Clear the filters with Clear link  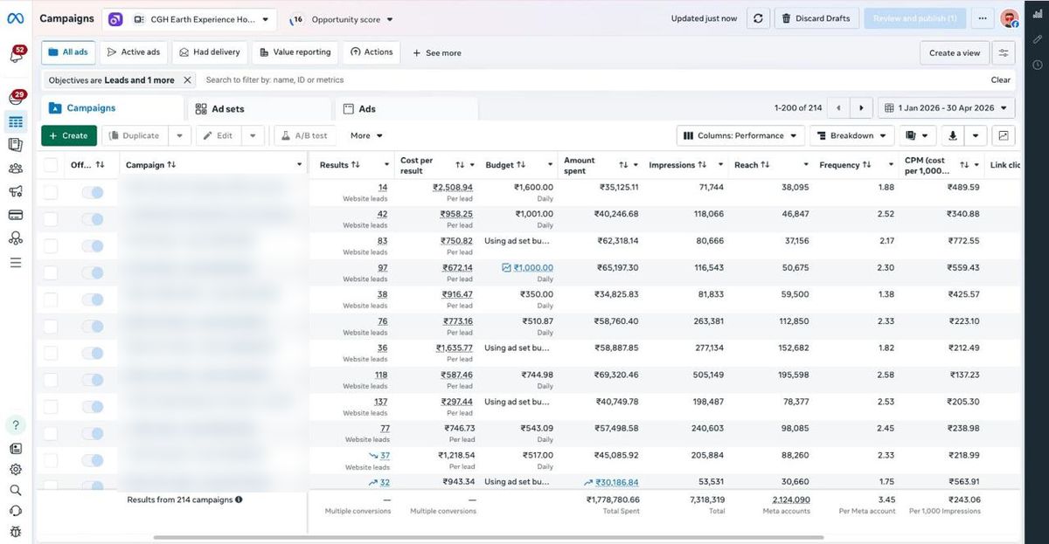pos(1001,80)
